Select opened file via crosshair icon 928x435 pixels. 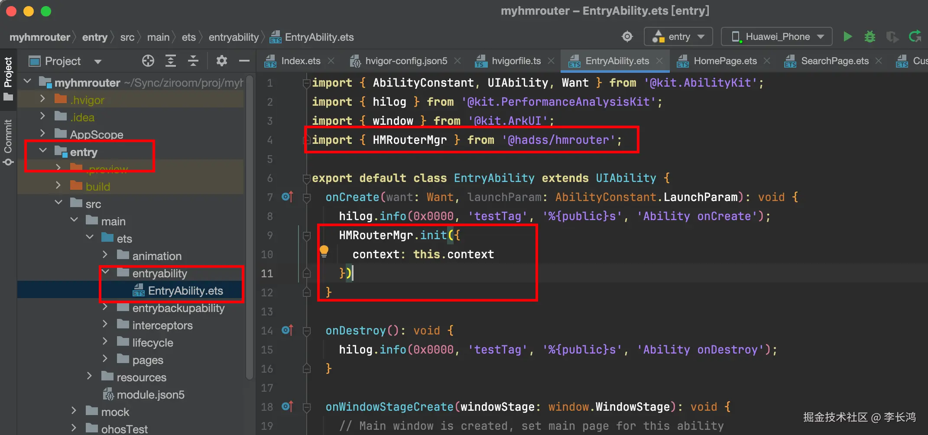click(x=148, y=61)
